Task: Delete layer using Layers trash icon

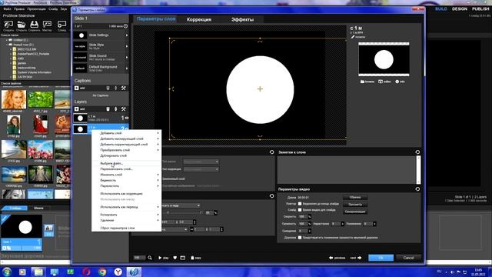Action: point(108,109)
